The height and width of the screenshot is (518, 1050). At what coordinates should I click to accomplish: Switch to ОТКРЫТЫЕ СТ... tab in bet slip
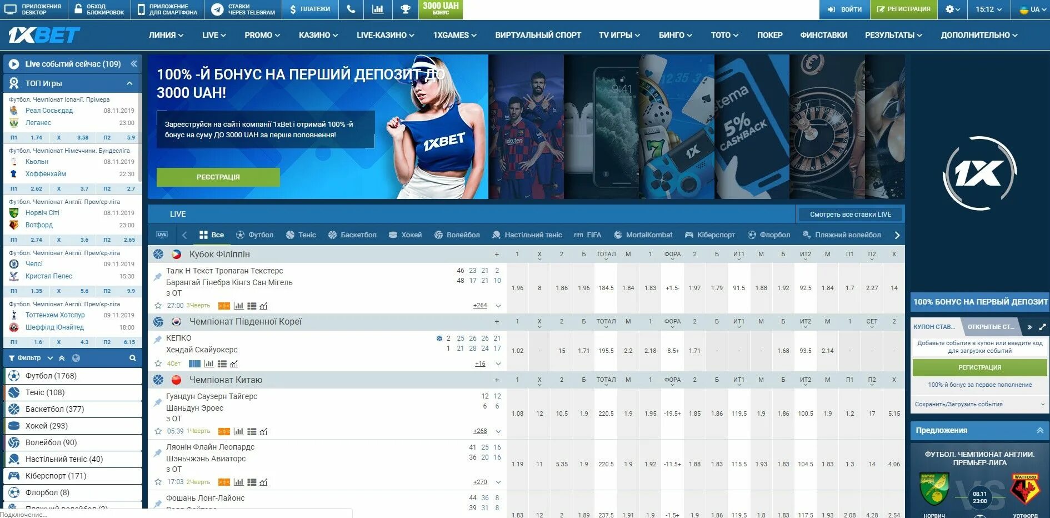coord(991,327)
